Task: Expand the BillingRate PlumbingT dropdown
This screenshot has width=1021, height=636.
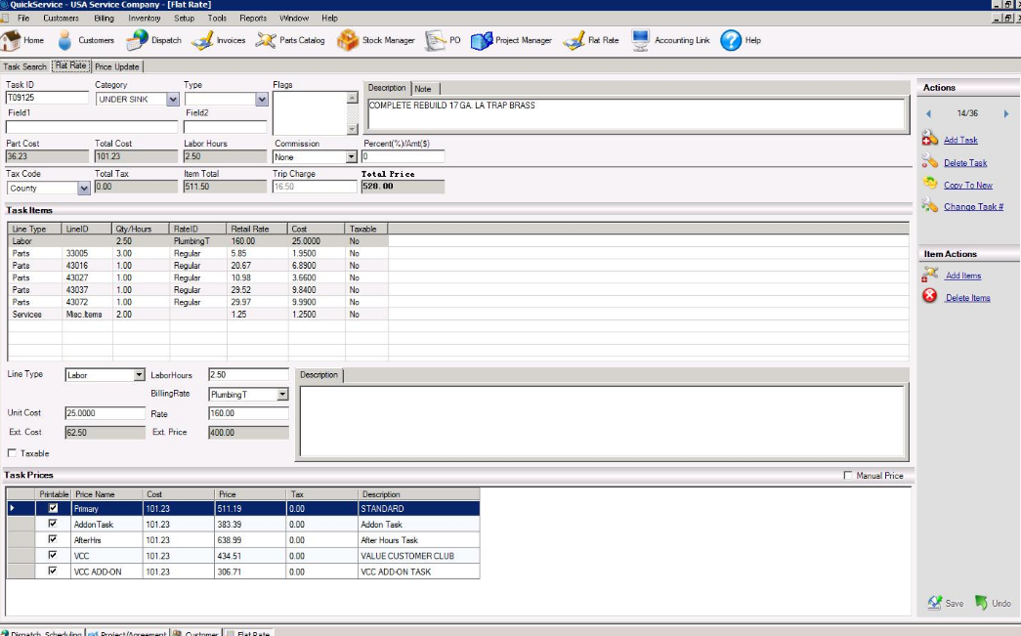Action: 282,395
